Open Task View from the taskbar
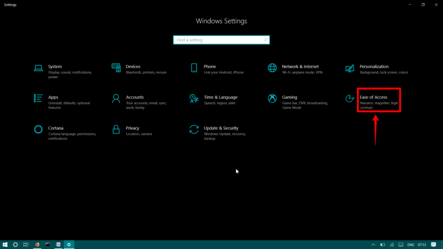This screenshot has height=249, width=443. tap(26, 245)
